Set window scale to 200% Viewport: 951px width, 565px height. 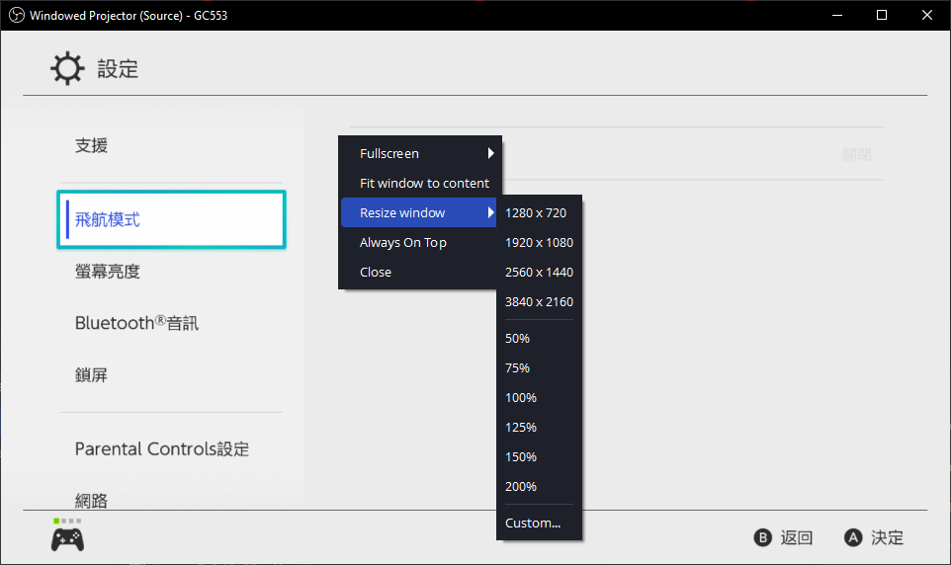tap(539, 487)
